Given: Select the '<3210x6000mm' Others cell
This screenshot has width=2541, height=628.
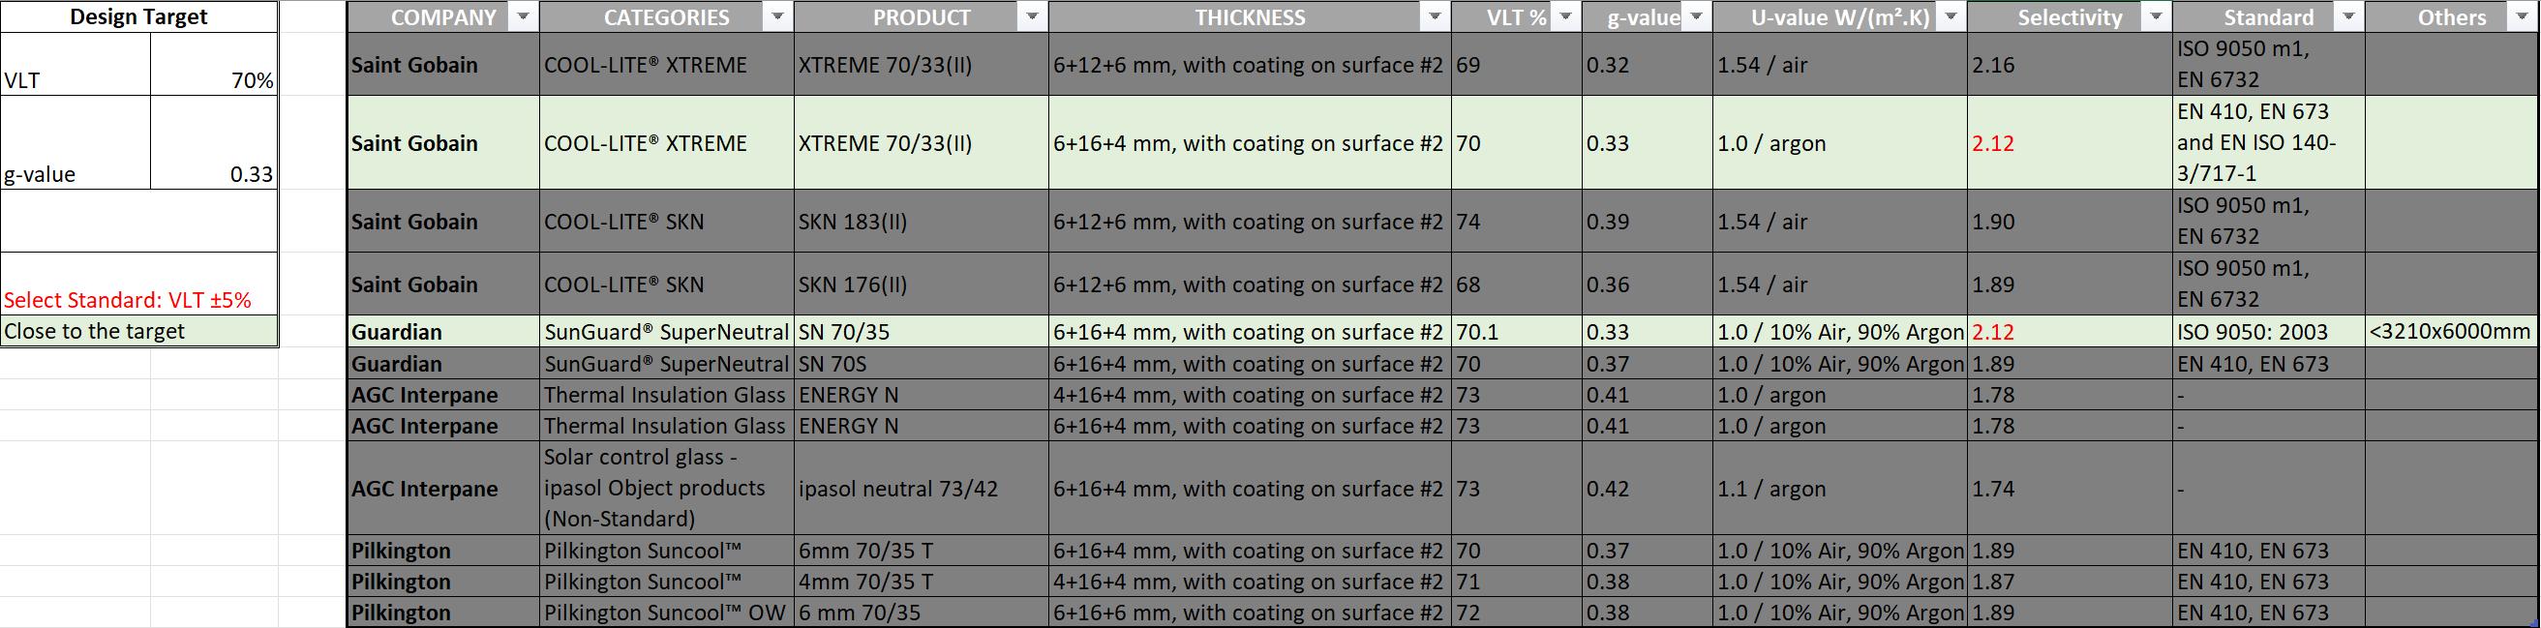Looking at the screenshot, I should 2451,331.
